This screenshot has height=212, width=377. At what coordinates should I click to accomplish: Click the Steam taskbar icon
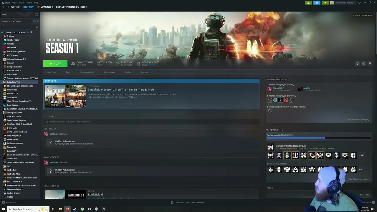[75, 209]
